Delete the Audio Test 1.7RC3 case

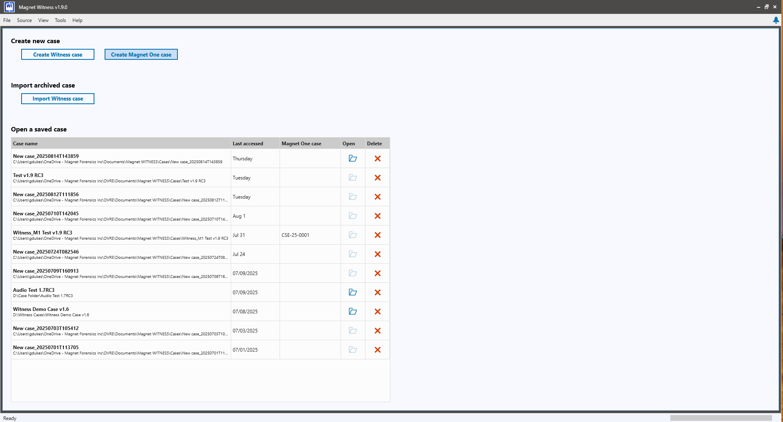pos(378,292)
